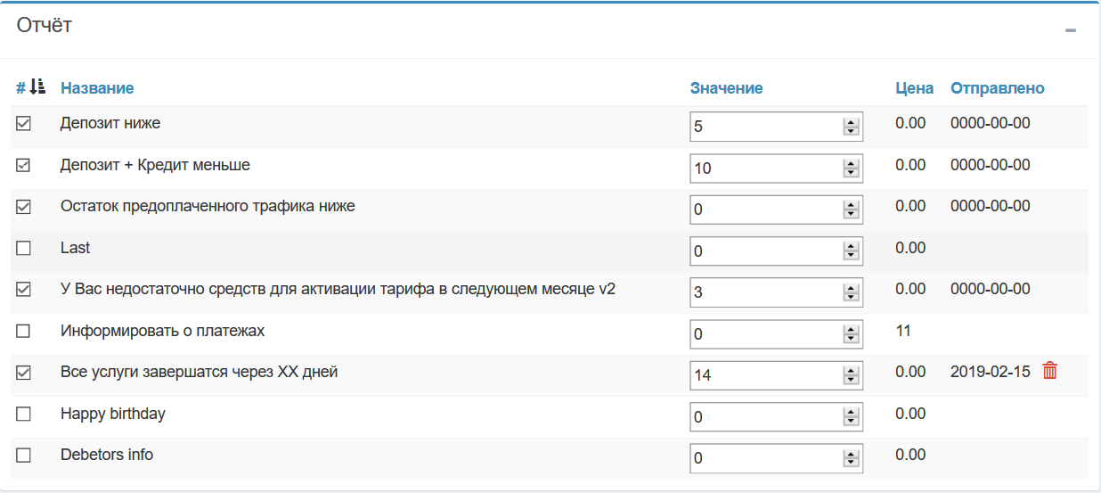Uncheck Все услуги завершатся через XX дней

24,373
